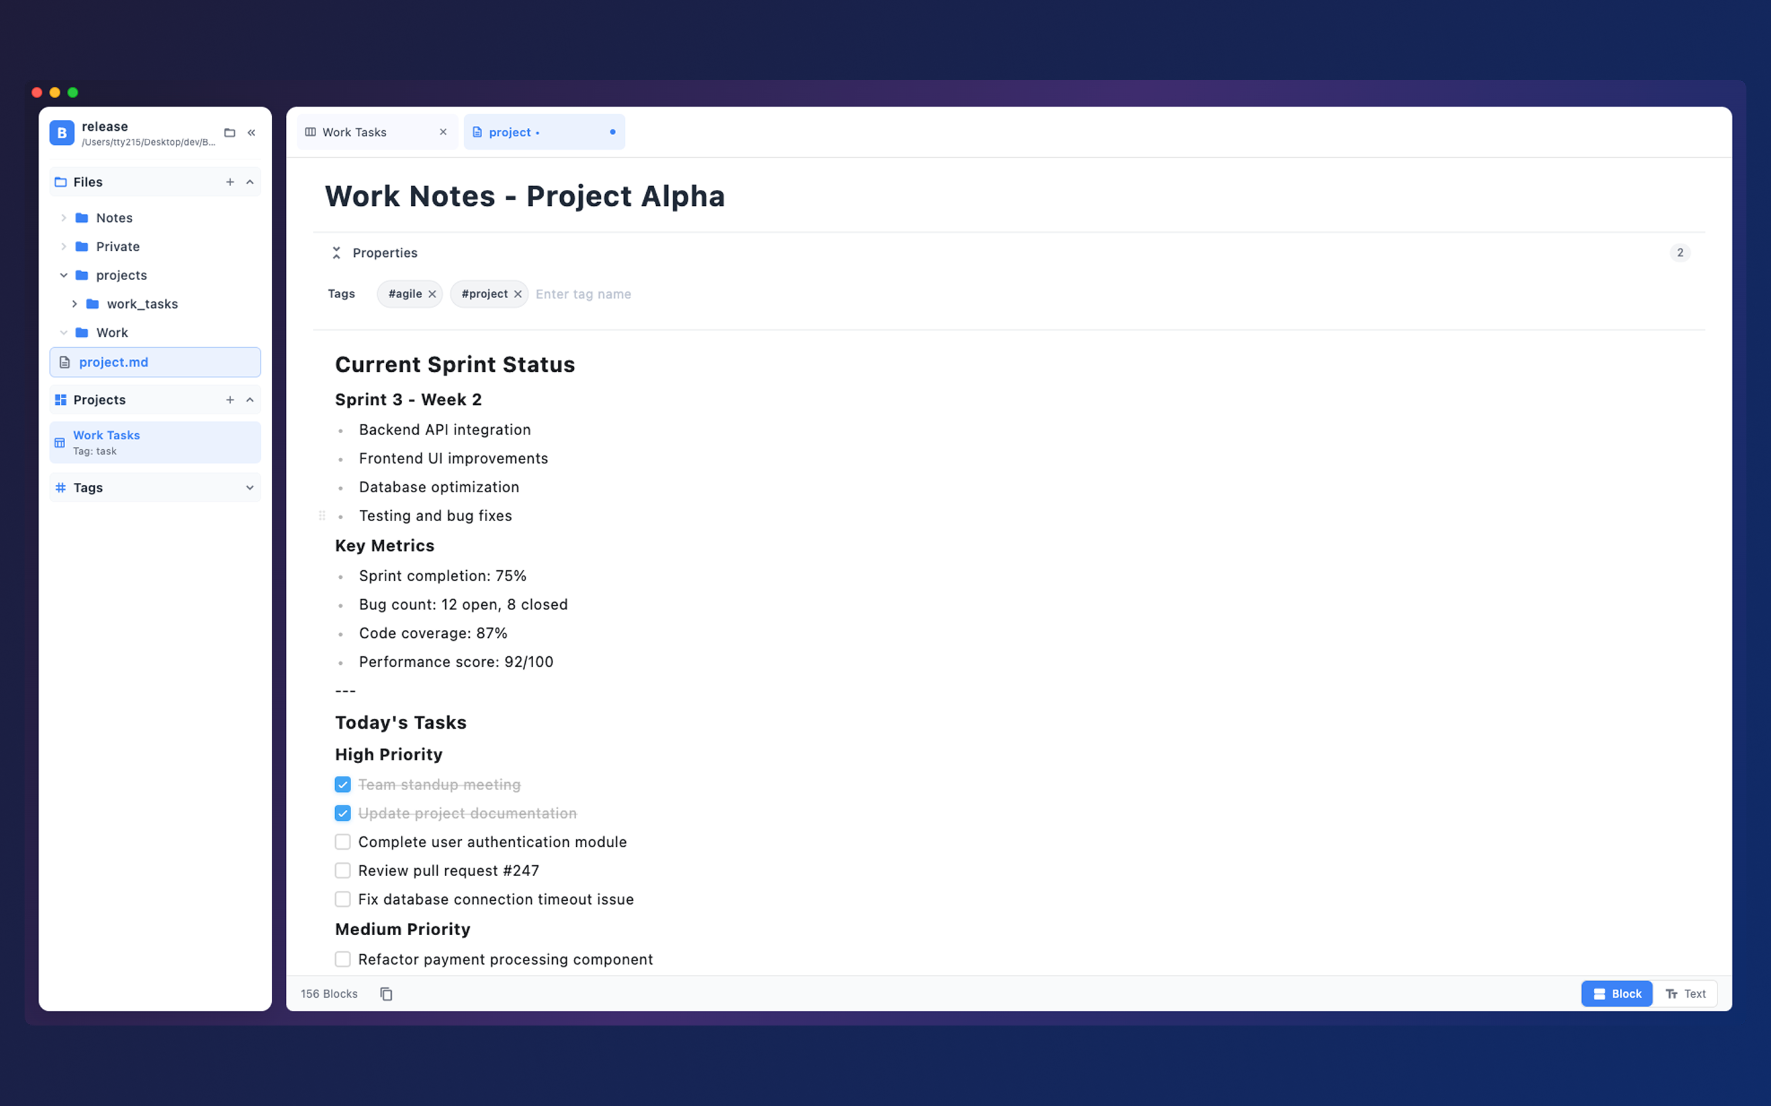This screenshot has height=1106, width=1771.
Task: Close the Work Tasks tab
Action: click(x=443, y=132)
